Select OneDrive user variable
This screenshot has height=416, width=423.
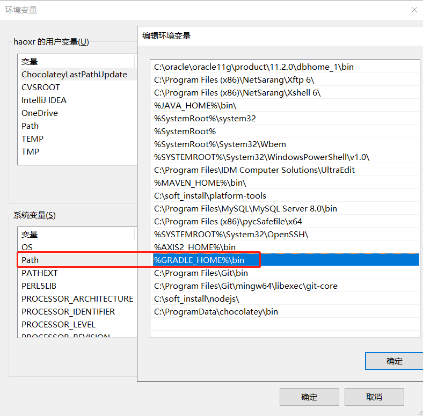[x=77, y=113]
